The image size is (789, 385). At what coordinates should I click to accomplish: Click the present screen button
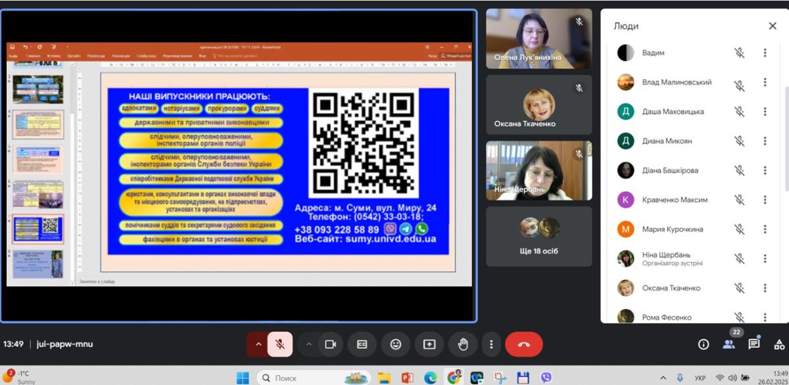click(429, 344)
